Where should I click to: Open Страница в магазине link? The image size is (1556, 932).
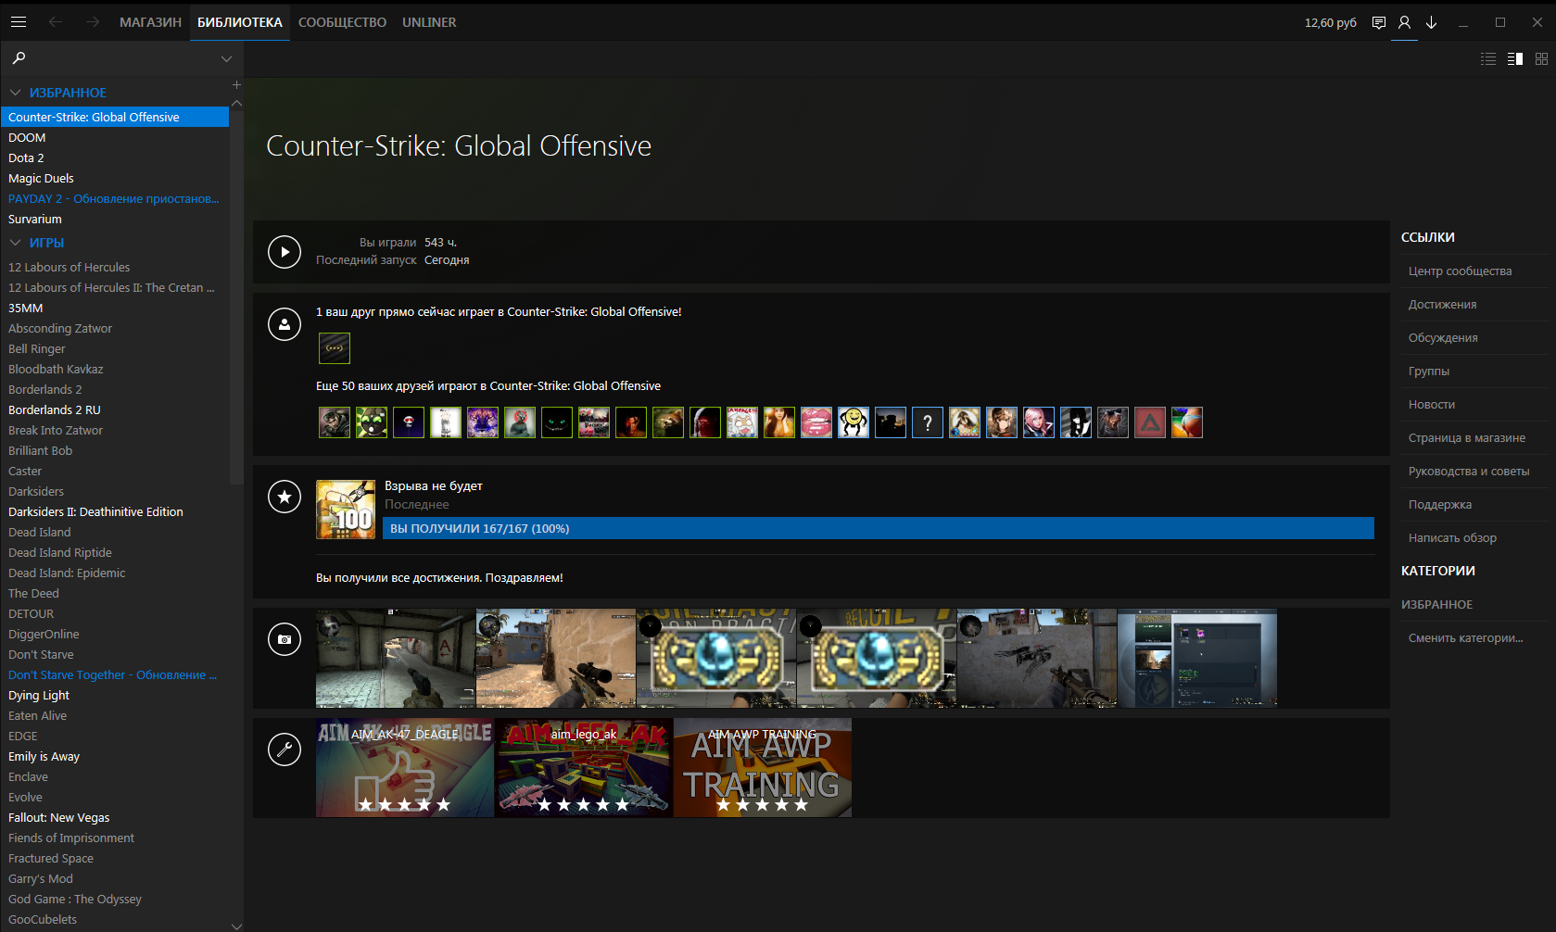[1467, 438]
